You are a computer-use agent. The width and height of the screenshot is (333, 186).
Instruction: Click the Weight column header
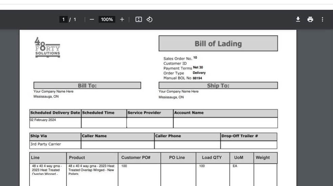pos(266,158)
